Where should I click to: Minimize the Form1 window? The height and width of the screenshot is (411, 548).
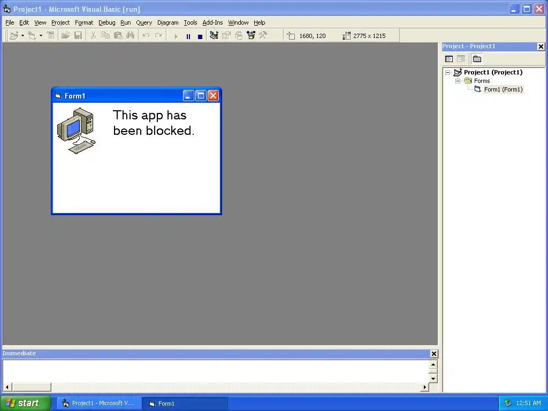pos(188,96)
